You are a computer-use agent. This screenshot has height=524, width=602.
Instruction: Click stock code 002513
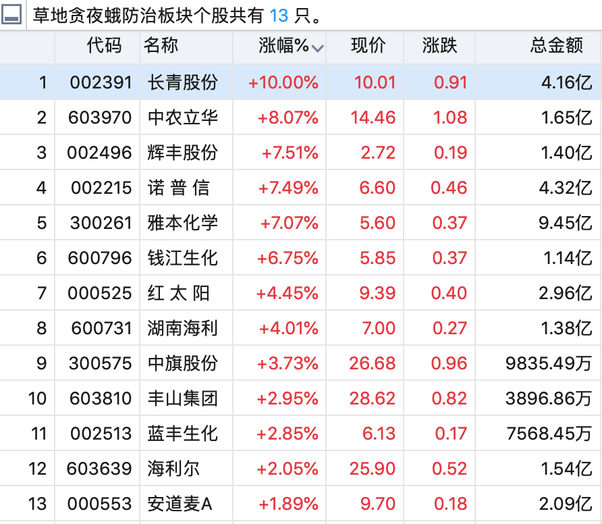tap(101, 434)
